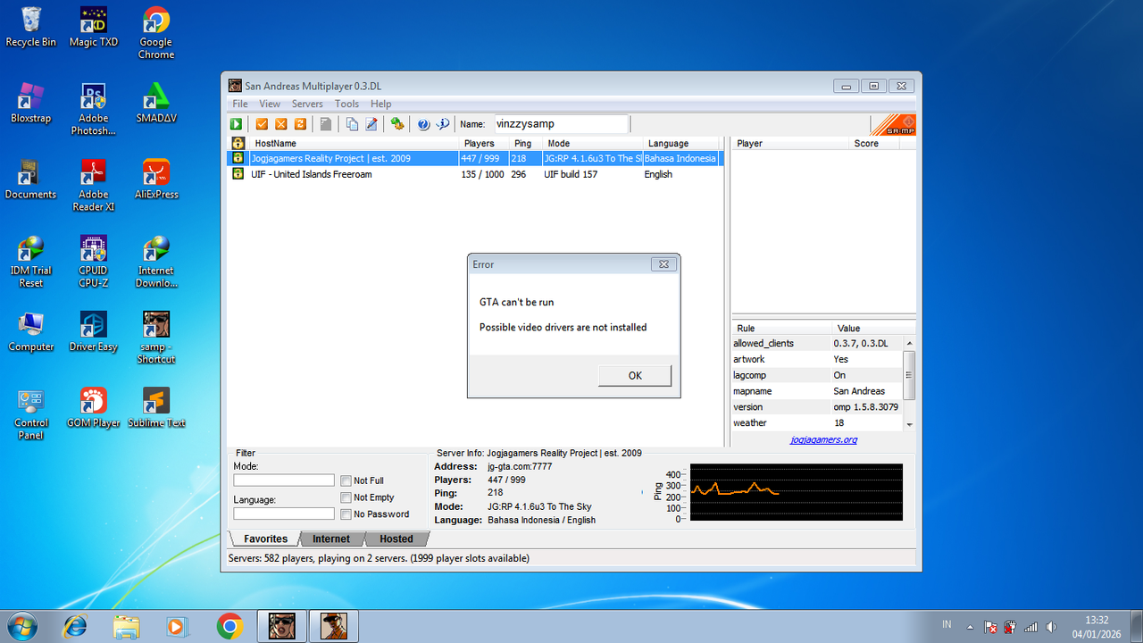Select the Google Chrome desktop icon
1143x643 pixels.
click(x=156, y=33)
